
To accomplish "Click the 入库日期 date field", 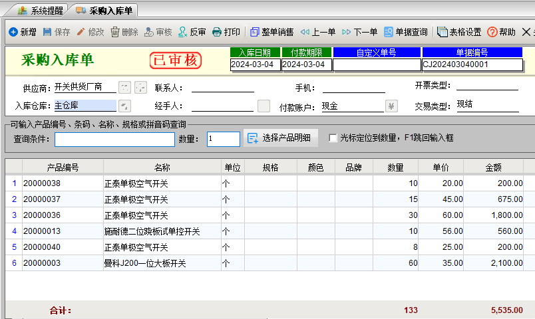I will click(x=255, y=64).
